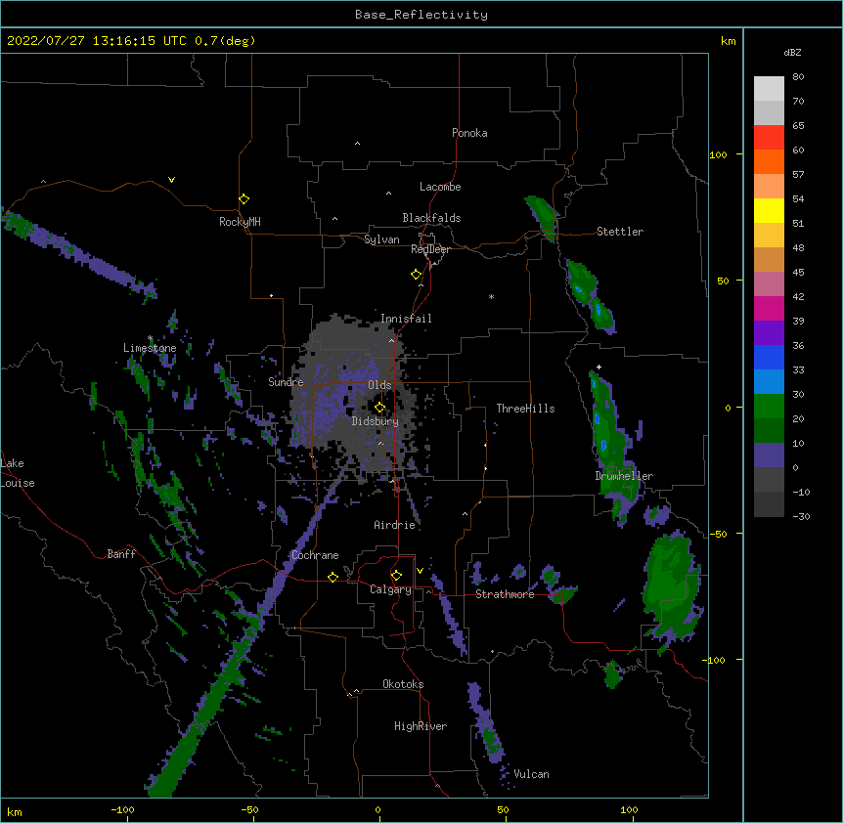The image size is (843, 823).
Task: Click the HighRiver town label
Action: coord(421,726)
